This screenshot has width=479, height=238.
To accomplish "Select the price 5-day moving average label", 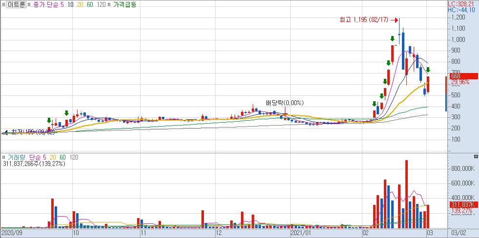I will point(63,4).
